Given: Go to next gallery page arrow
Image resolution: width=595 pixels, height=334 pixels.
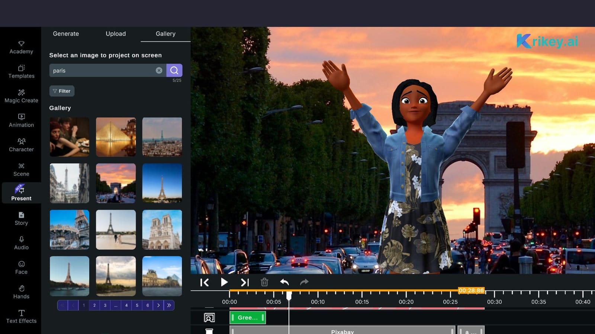Looking at the screenshot, I should [158, 305].
